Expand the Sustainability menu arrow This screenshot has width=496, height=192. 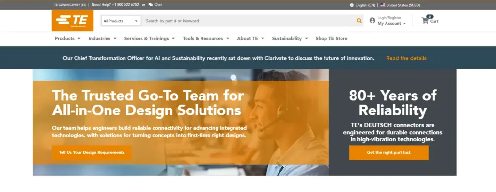(x=307, y=39)
